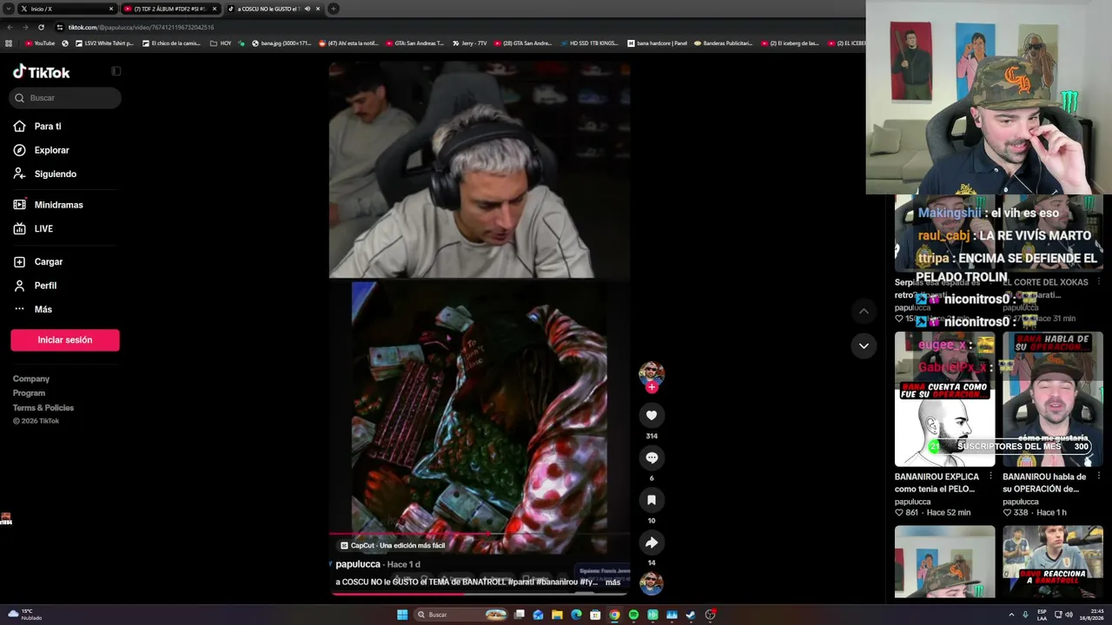Open options menu for 'BANANIROU EXPLICA' card
Viewport: 1112px width, 625px height.
[990, 476]
